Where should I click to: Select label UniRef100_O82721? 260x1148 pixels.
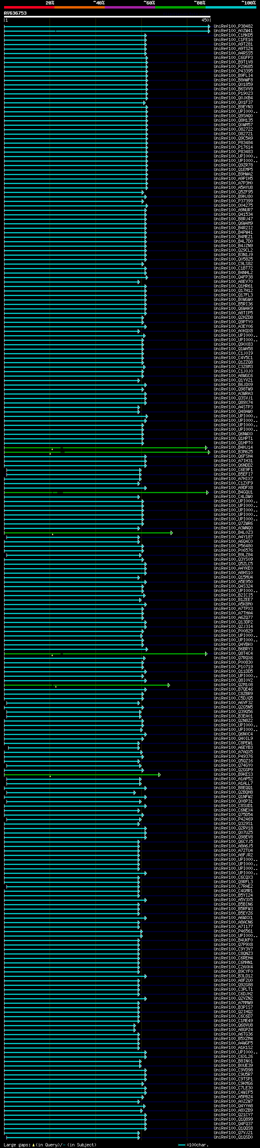pos(233,134)
